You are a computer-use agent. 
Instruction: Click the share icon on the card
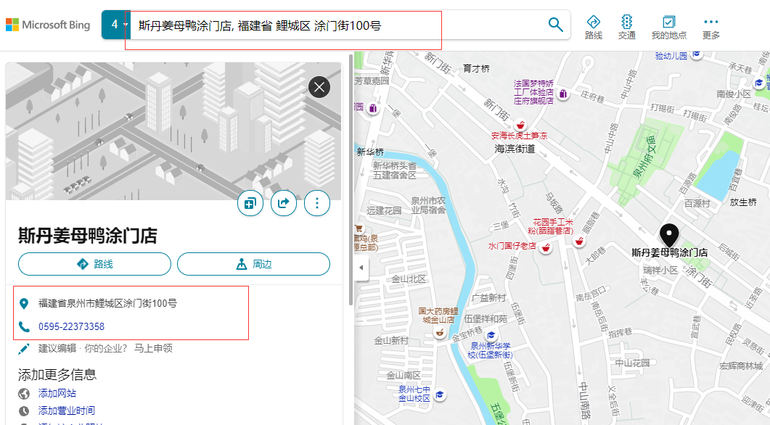tap(283, 202)
